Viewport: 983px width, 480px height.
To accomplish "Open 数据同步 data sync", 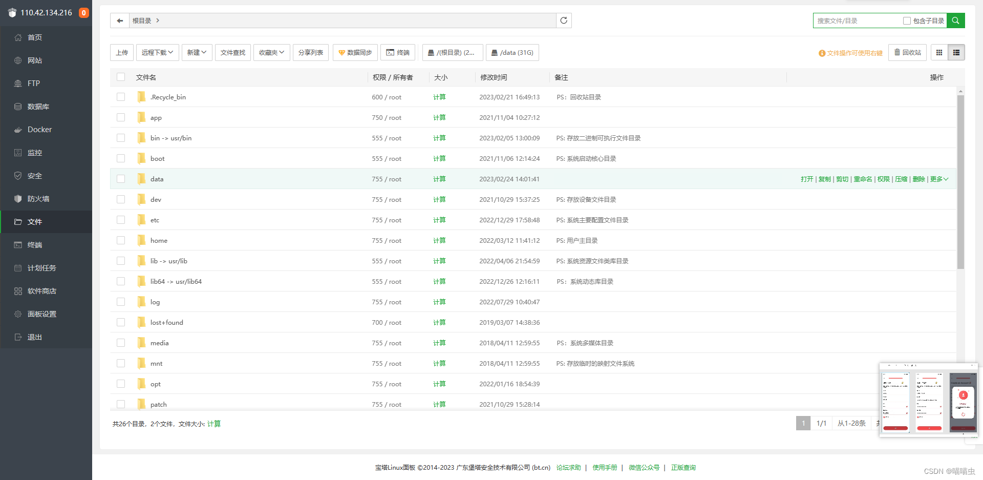I will pos(355,52).
